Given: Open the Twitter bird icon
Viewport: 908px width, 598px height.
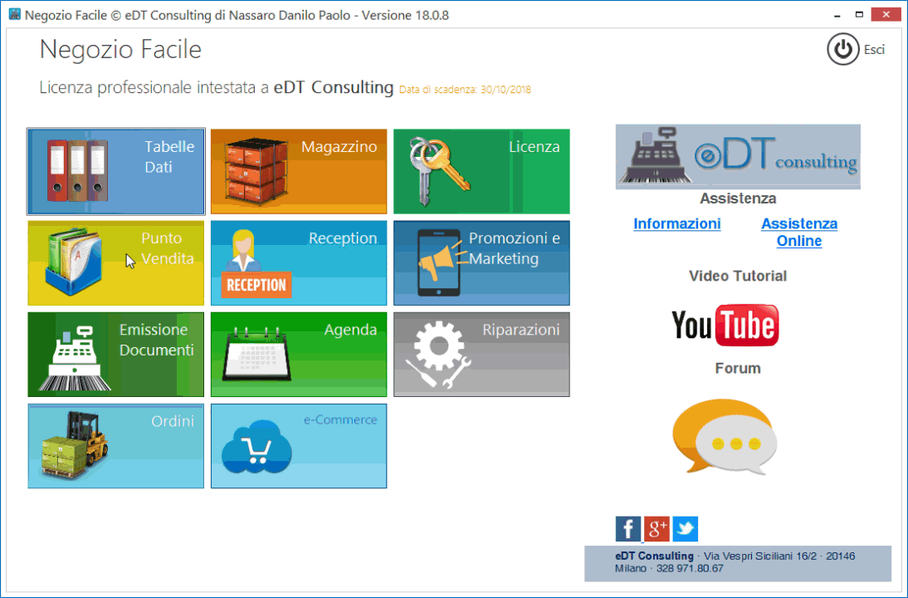Looking at the screenshot, I should coord(685,529).
